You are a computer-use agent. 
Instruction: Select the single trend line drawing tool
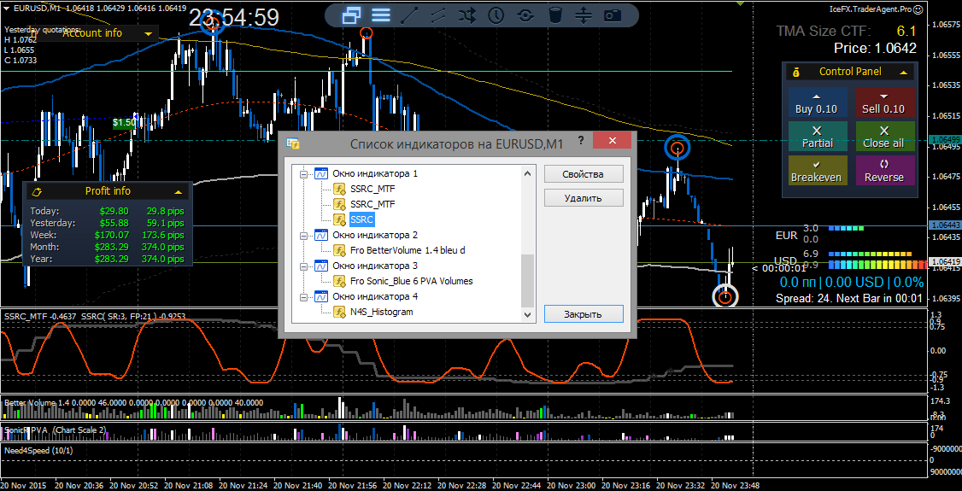[409, 15]
